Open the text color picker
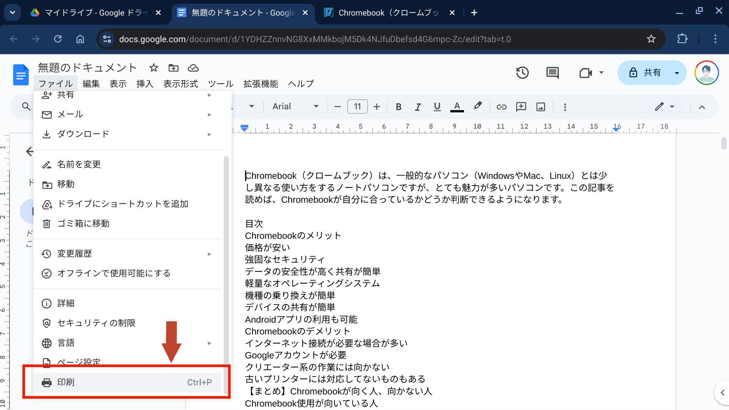729x410 pixels. pos(457,107)
